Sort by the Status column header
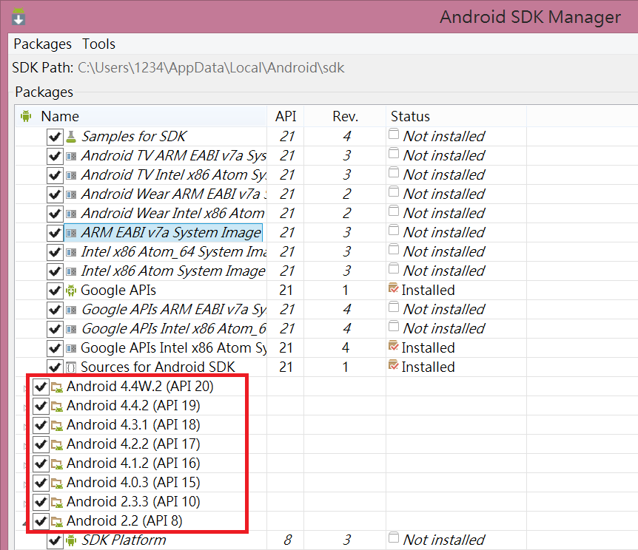The height and width of the screenshot is (550, 638). coord(410,116)
